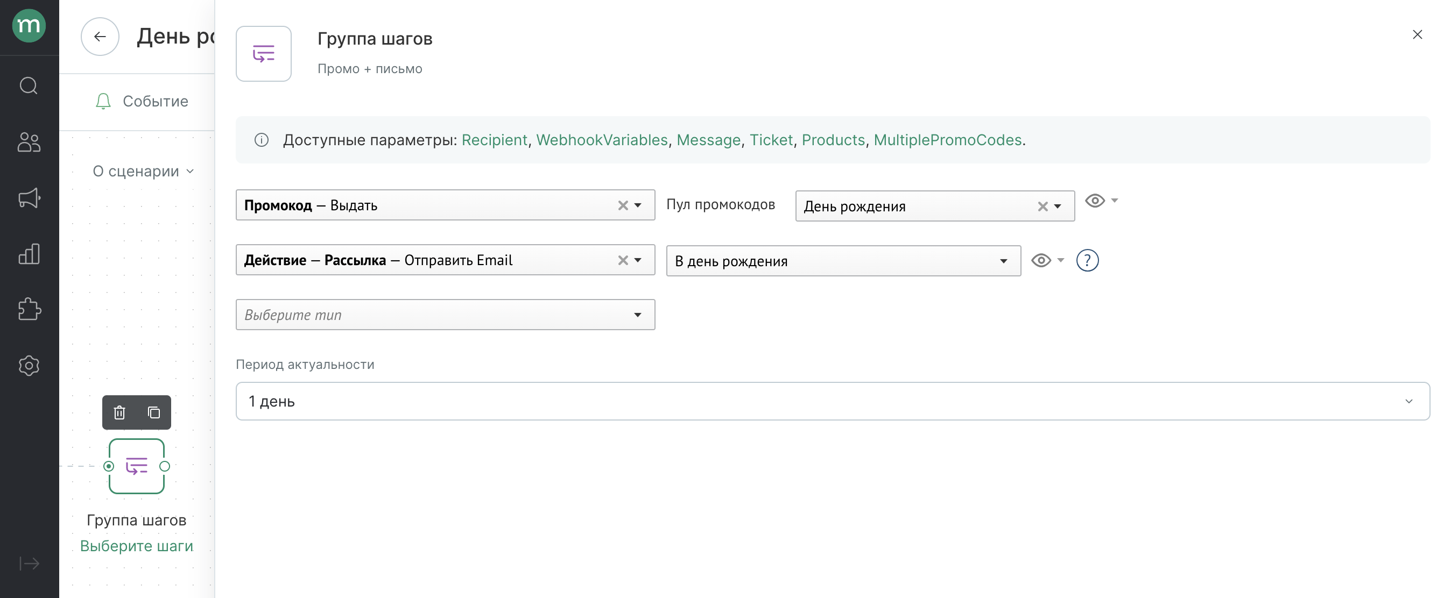Delete the step group with trash icon
Viewport: 1451px width, 598px height.
click(119, 412)
